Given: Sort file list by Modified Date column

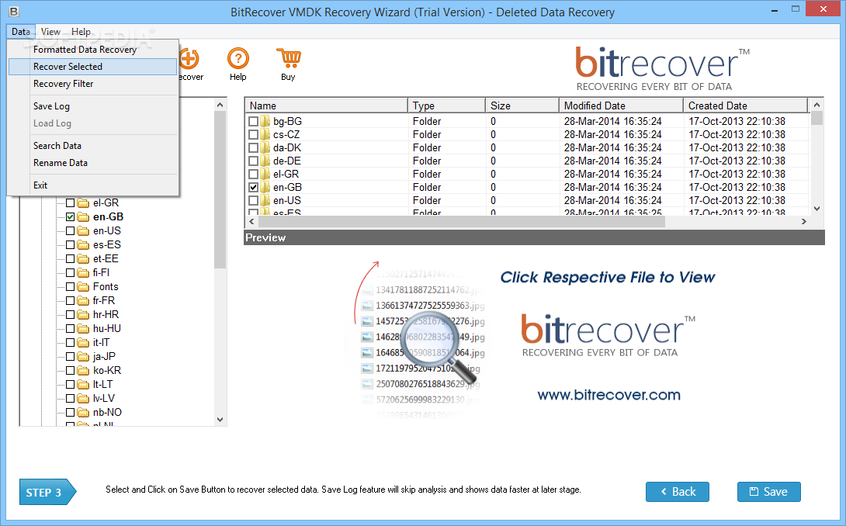Looking at the screenshot, I should pyautogui.click(x=622, y=106).
